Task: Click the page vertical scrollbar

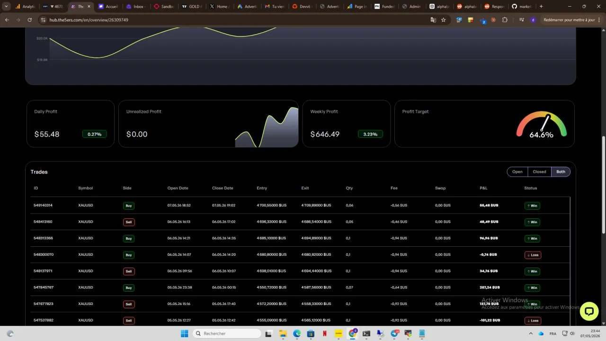Action: 603,185
